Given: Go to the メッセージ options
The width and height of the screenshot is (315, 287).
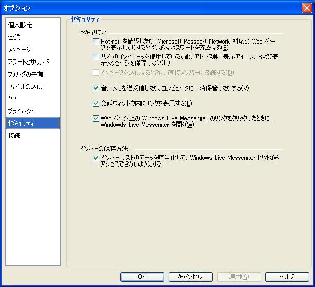Looking at the screenshot, I should tap(19, 49).
